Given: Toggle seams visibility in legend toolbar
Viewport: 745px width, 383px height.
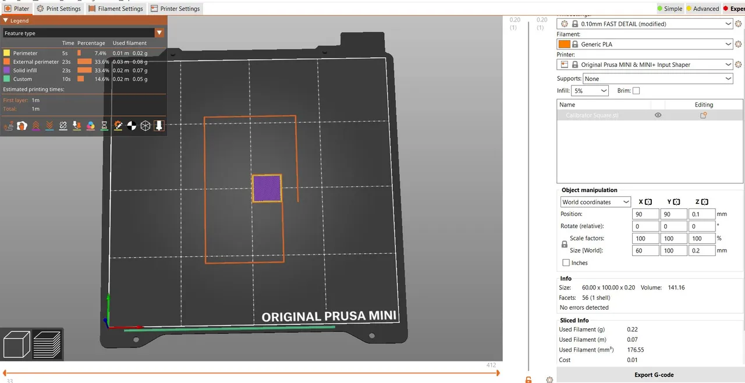Looking at the screenshot, I should pos(63,125).
